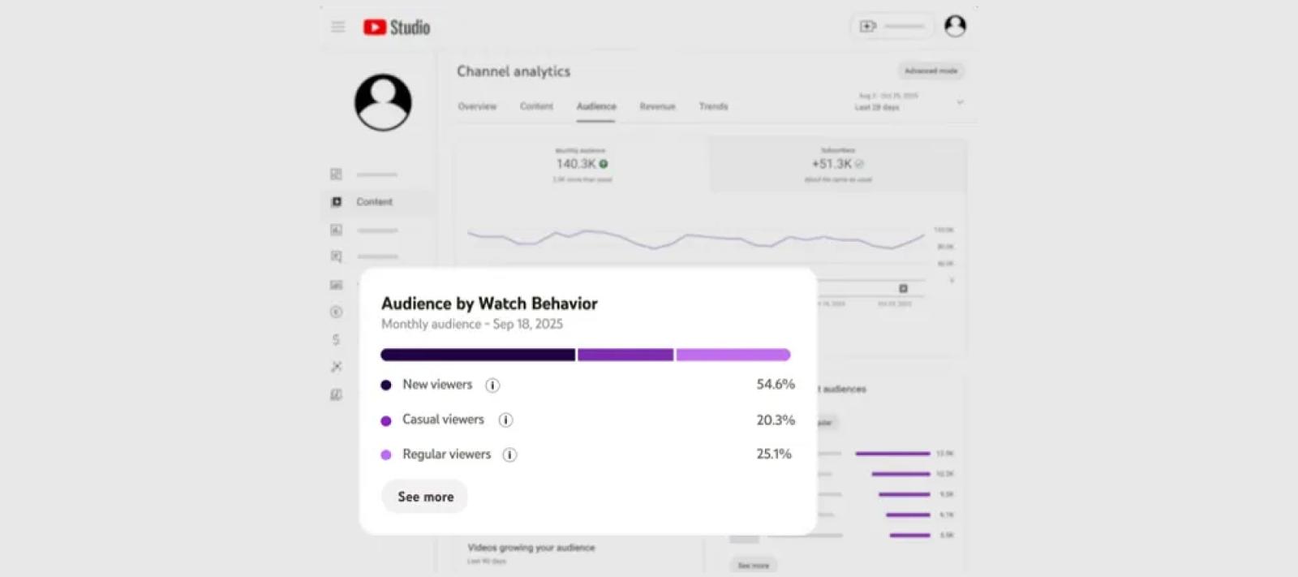
Task: Click the 20.3% value
Action: (776, 420)
